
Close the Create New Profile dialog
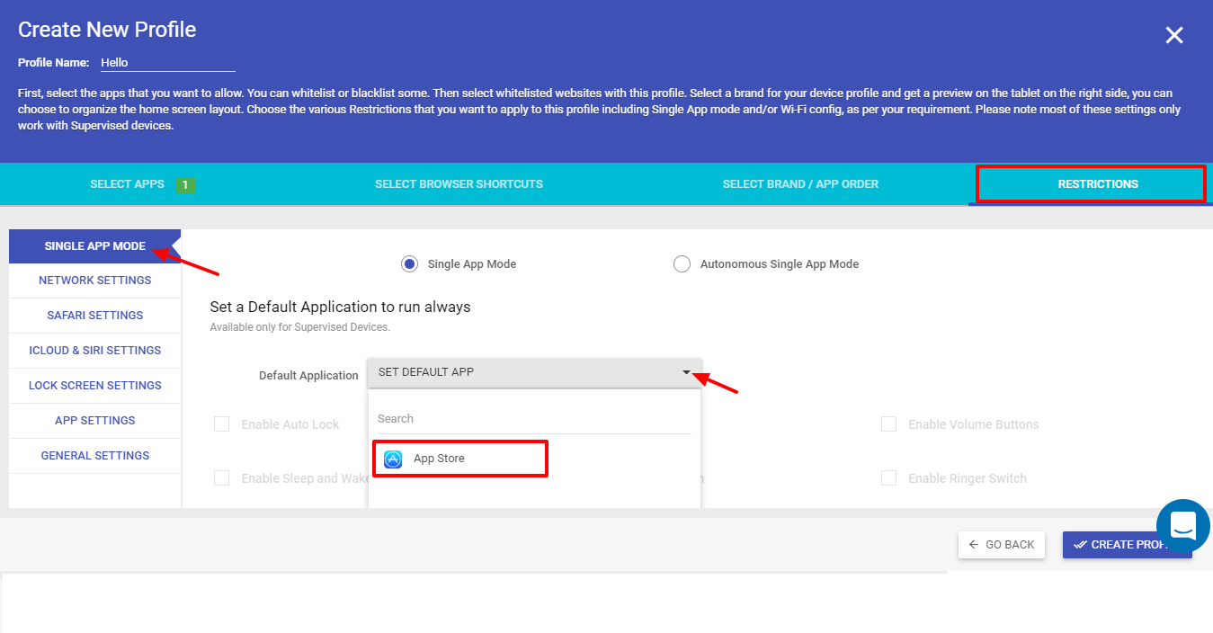[x=1174, y=35]
